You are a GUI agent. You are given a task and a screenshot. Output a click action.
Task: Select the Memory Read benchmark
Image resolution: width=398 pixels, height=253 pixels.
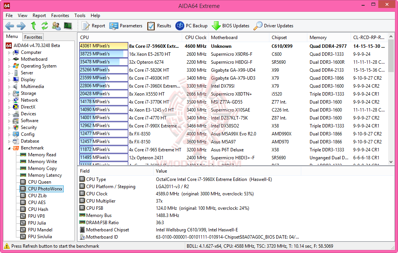42,155
